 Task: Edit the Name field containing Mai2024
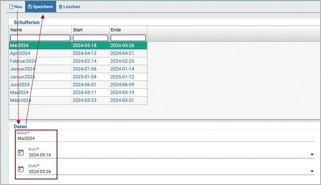166,138
